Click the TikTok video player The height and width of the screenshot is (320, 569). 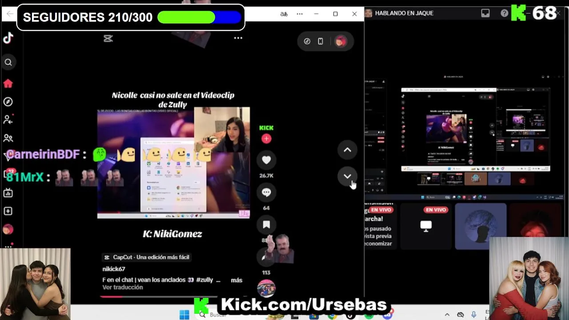click(173, 163)
